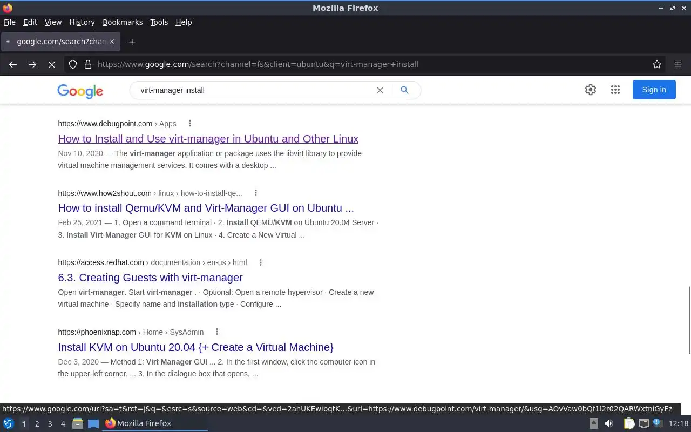Run search with magnifier button
The height and width of the screenshot is (432, 691).
pyautogui.click(x=404, y=90)
